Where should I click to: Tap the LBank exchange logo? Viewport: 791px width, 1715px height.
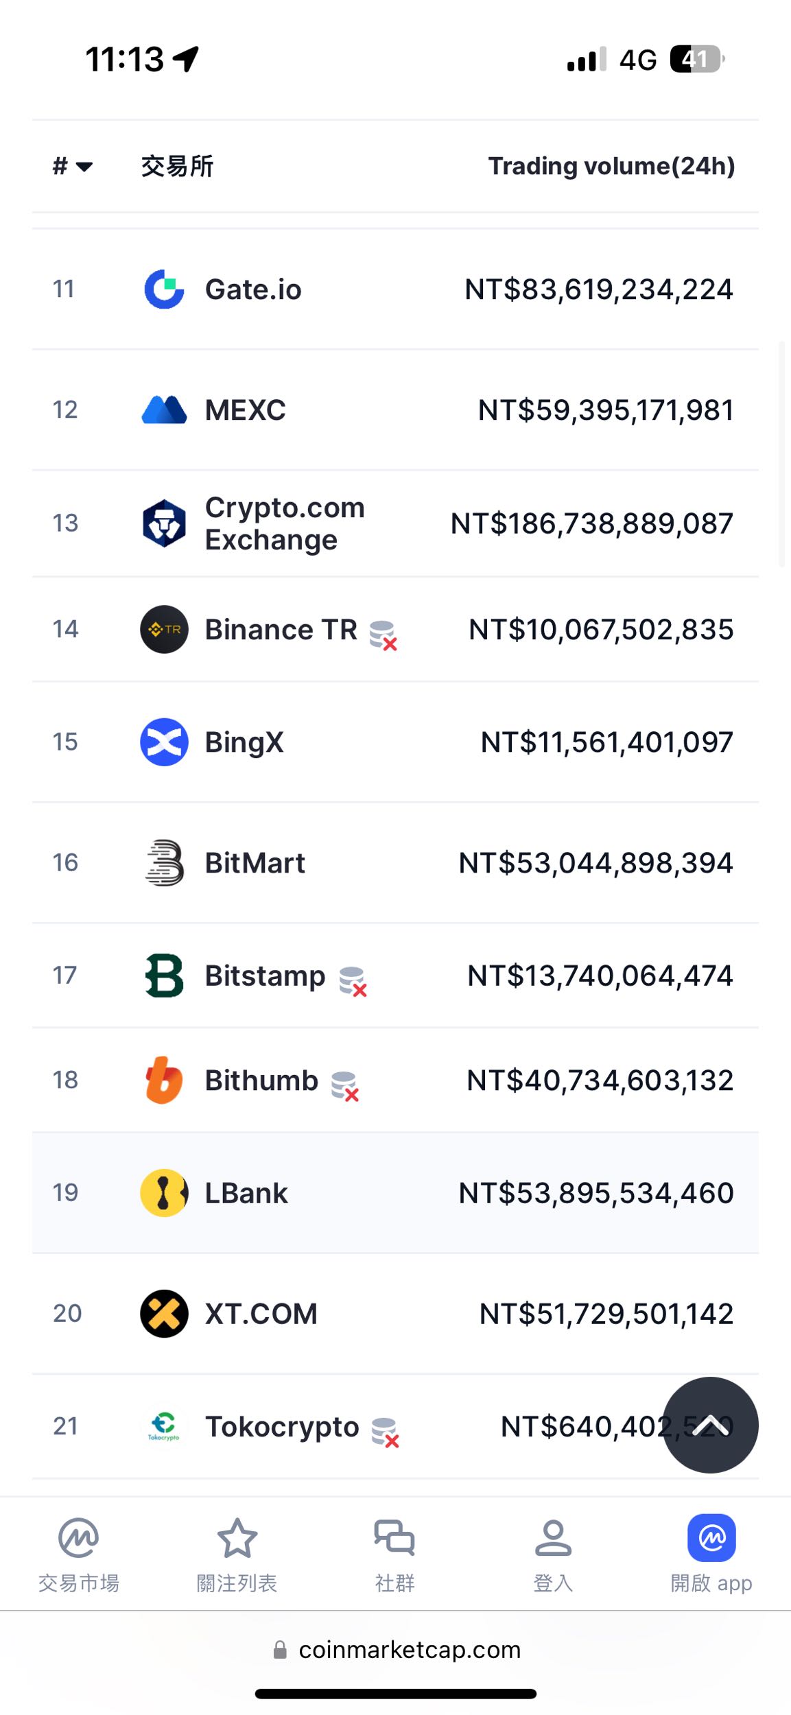click(164, 1193)
